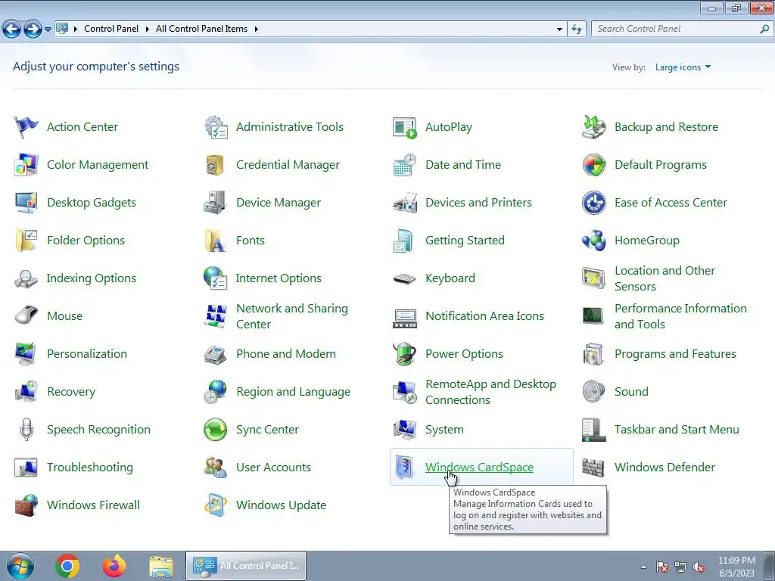Click the Desktop Gadgets icon
The width and height of the screenshot is (775, 581).
point(26,203)
